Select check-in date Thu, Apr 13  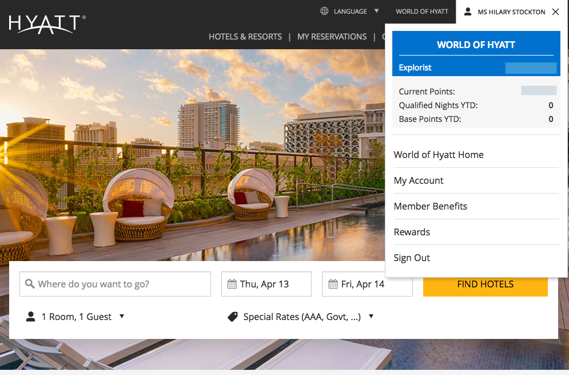[266, 284]
